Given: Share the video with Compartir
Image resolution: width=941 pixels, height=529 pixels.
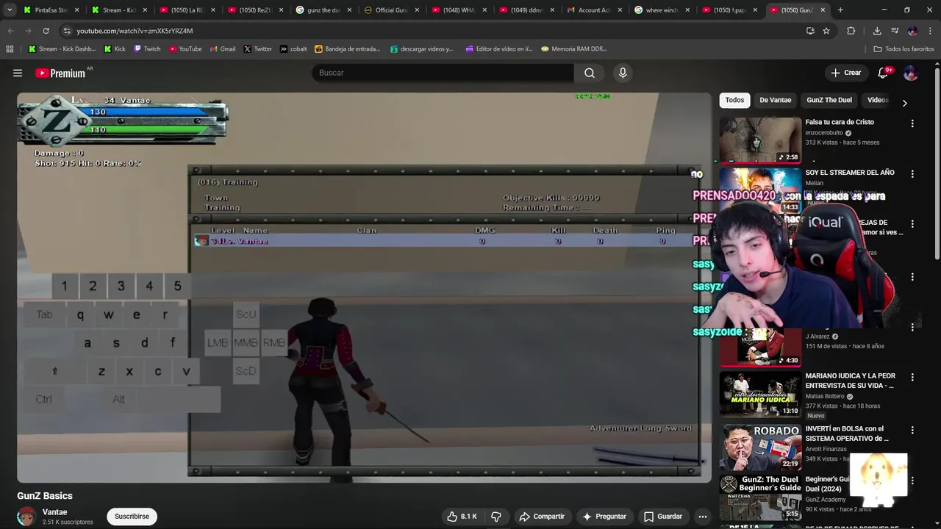Looking at the screenshot, I should click(x=542, y=517).
